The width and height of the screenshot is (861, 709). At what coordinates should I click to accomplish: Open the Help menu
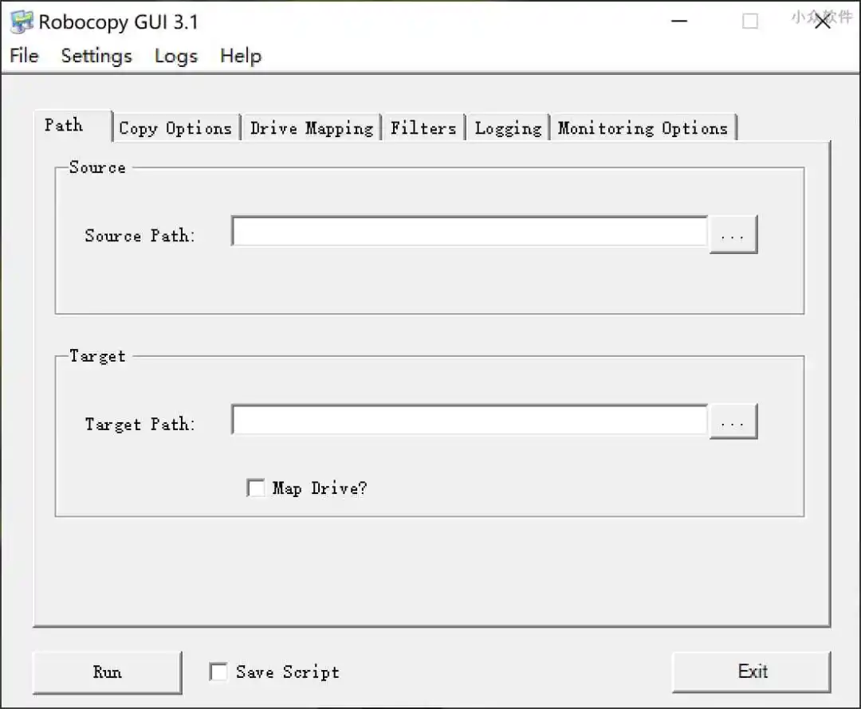coord(241,56)
